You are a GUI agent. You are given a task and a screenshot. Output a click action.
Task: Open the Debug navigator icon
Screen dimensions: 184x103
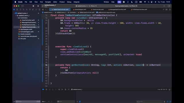pos(33,9)
